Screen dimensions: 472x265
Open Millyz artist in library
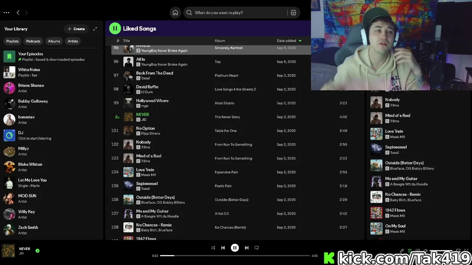tap(52, 151)
